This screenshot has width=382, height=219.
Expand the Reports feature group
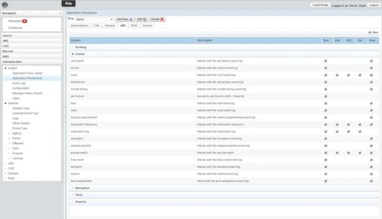72,202
